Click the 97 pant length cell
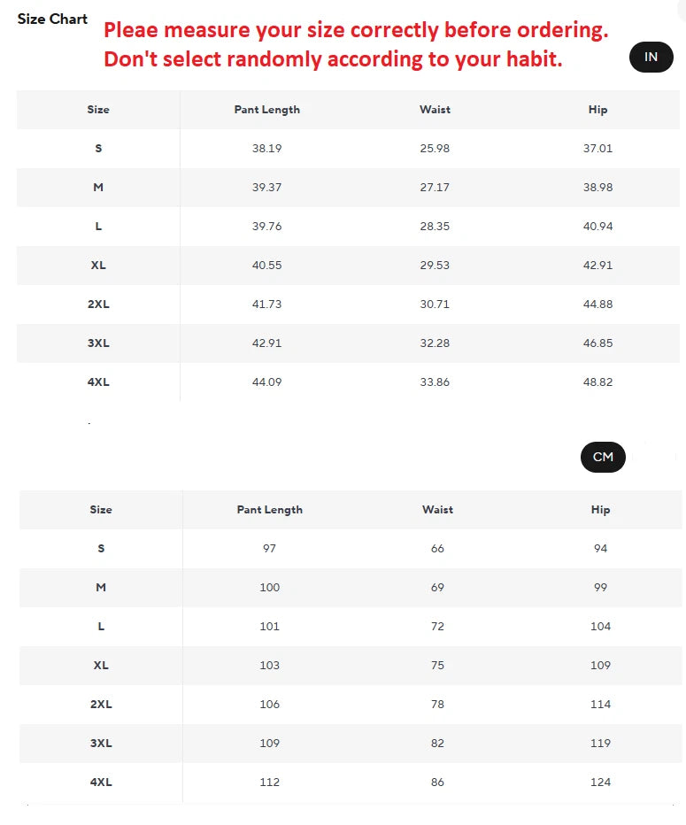Viewport: 686px width, 825px height. tap(269, 549)
